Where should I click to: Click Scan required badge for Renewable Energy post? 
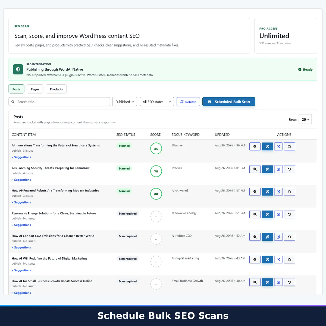tap(128, 214)
